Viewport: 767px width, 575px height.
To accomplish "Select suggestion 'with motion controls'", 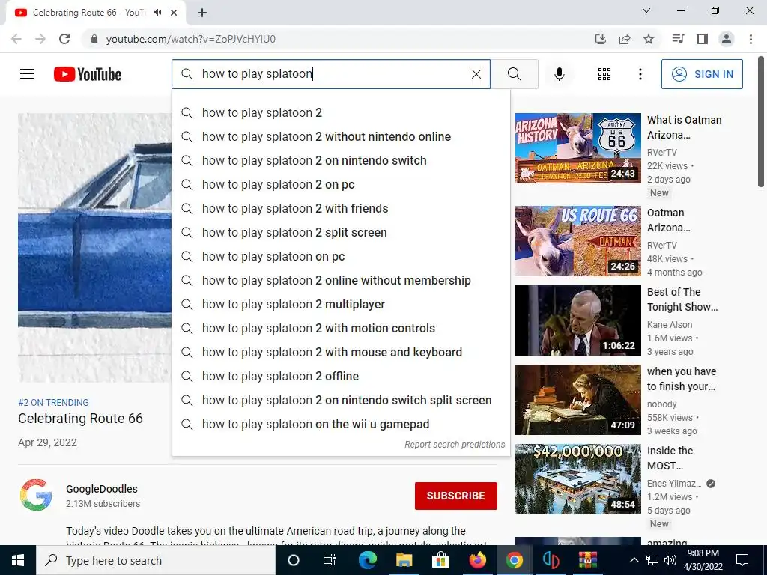I will [x=341, y=328].
